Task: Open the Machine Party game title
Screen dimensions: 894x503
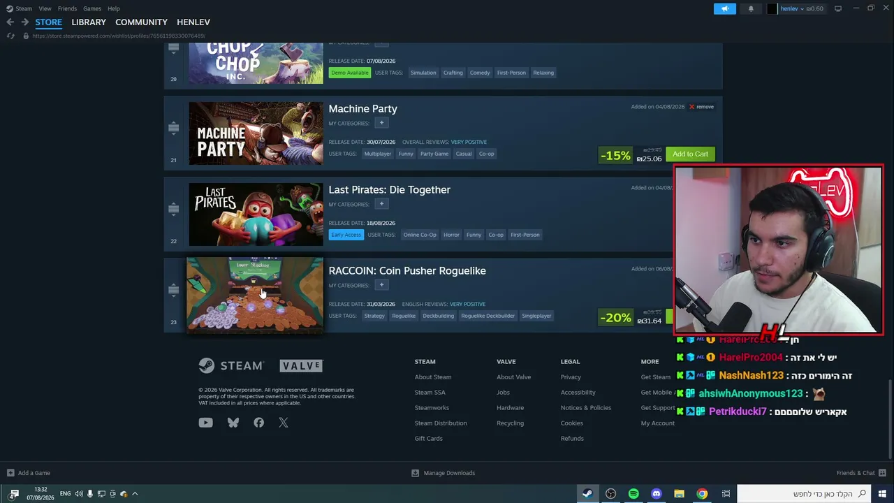Action: [x=362, y=109]
